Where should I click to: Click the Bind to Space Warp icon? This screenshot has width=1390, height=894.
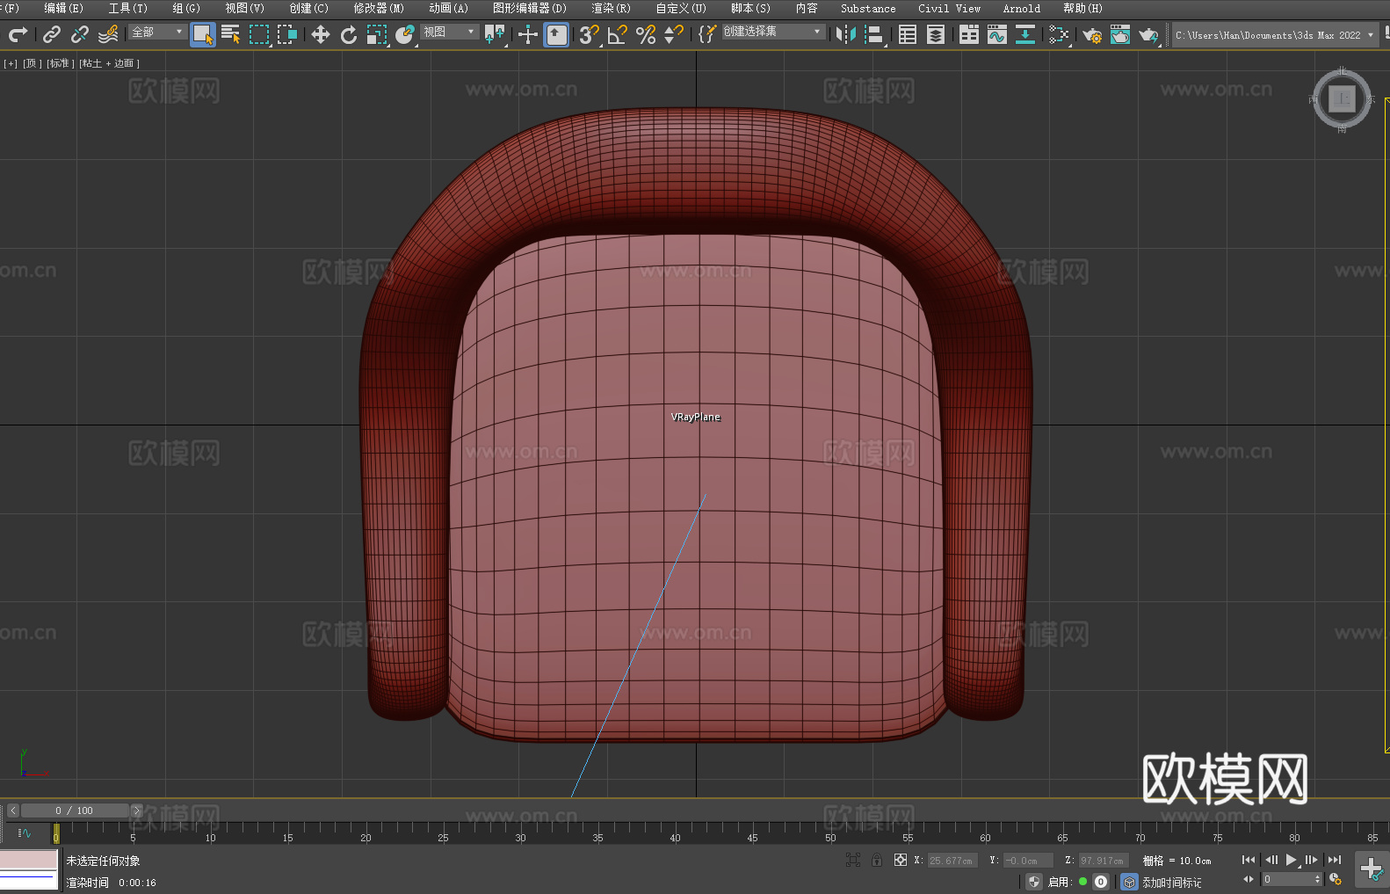click(108, 34)
